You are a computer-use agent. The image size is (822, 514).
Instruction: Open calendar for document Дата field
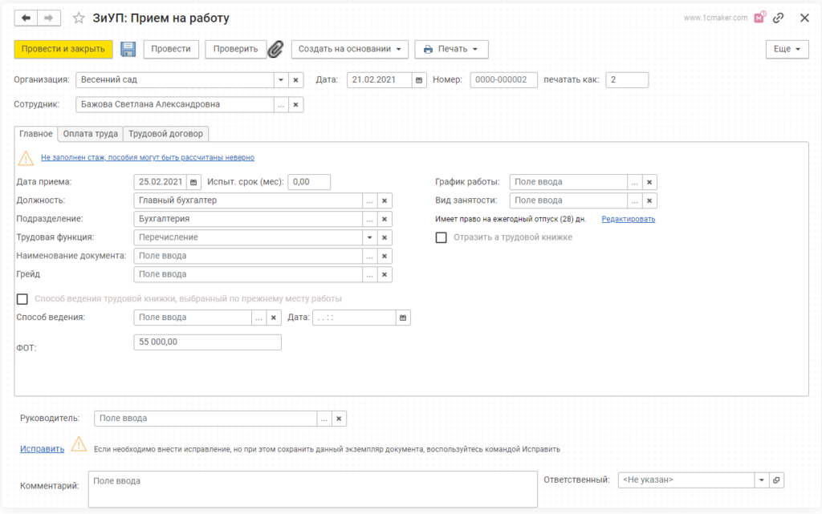click(419, 80)
